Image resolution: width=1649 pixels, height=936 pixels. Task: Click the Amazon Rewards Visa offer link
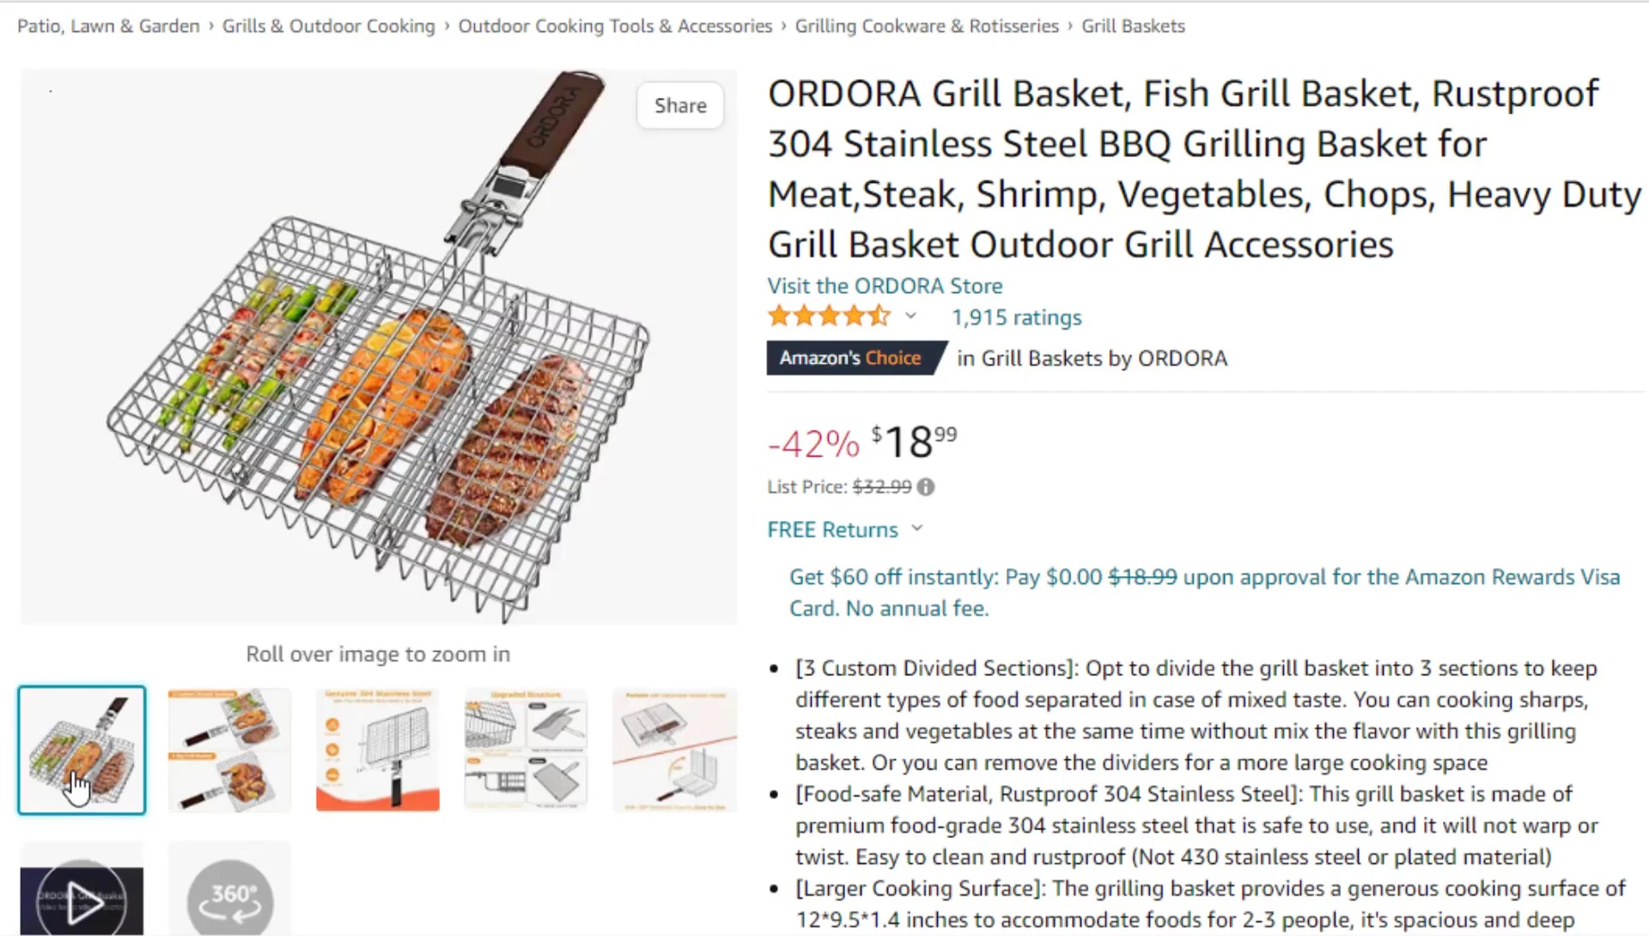tap(1204, 593)
